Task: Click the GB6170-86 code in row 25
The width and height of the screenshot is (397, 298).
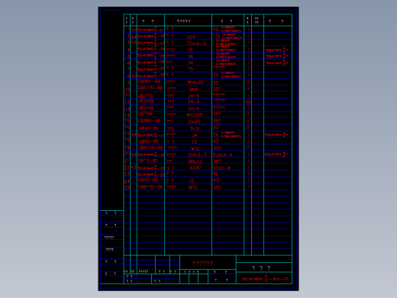Action: coord(150,186)
